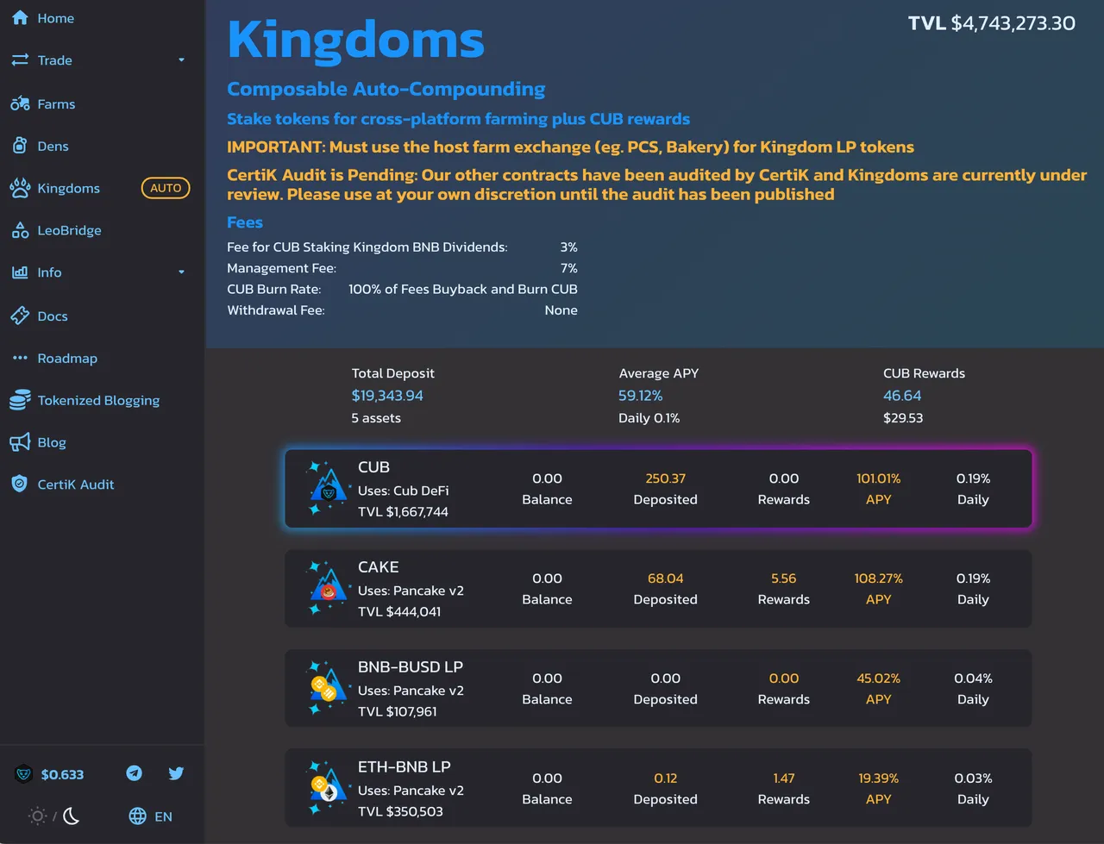1104x844 pixels.
Task: Open the Telegram icon link
Action: point(135,773)
